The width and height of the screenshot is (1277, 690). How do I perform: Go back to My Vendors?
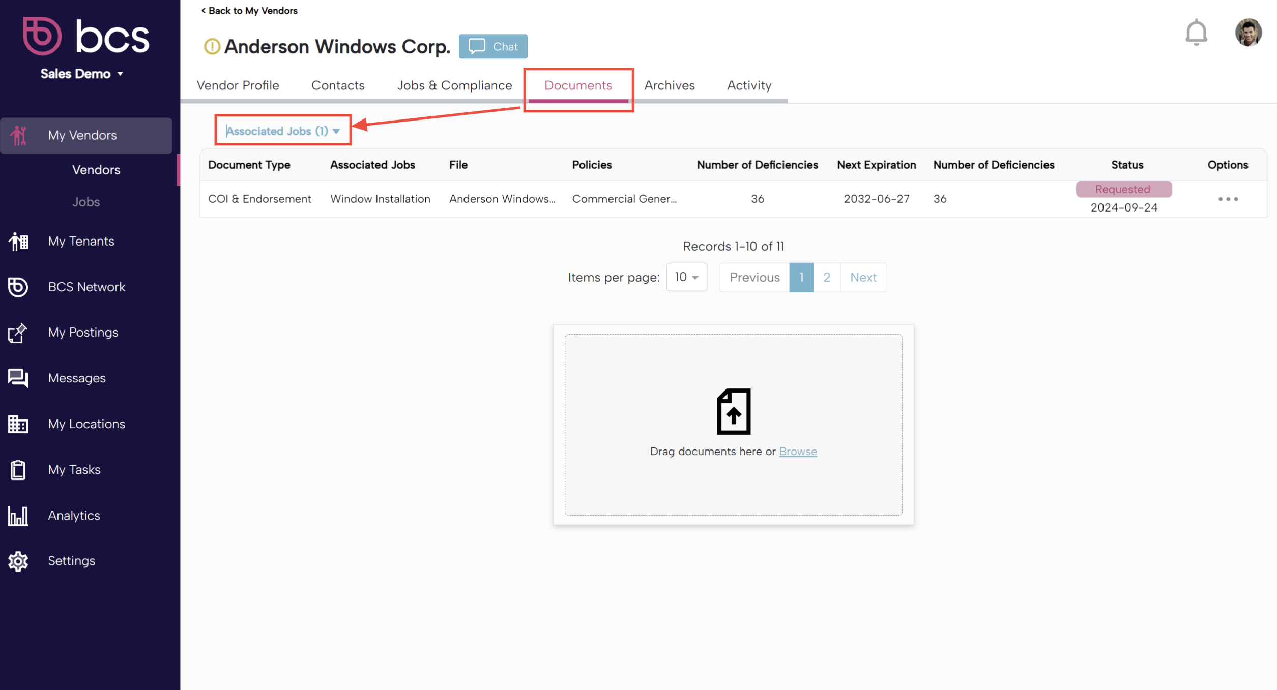coord(249,10)
